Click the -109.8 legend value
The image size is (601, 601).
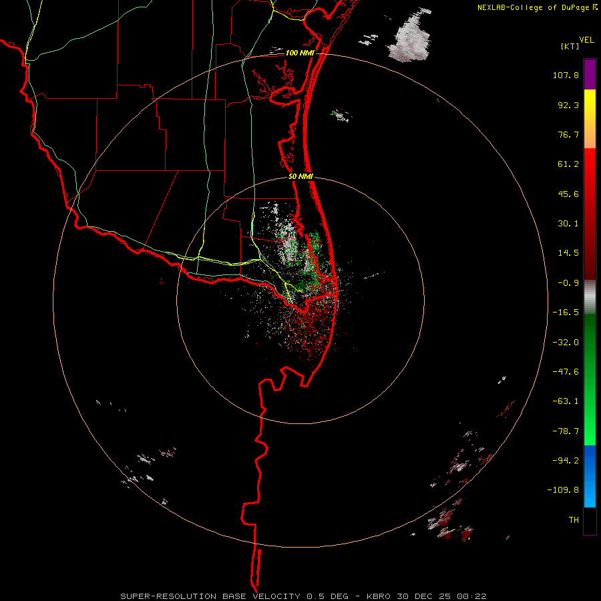(563, 490)
